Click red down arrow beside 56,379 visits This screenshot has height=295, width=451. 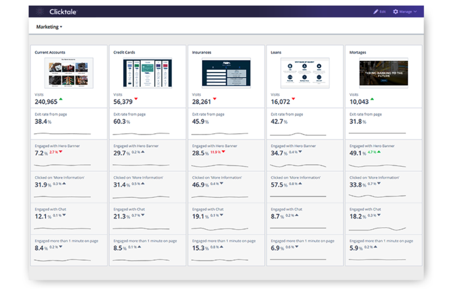tap(136, 99)
